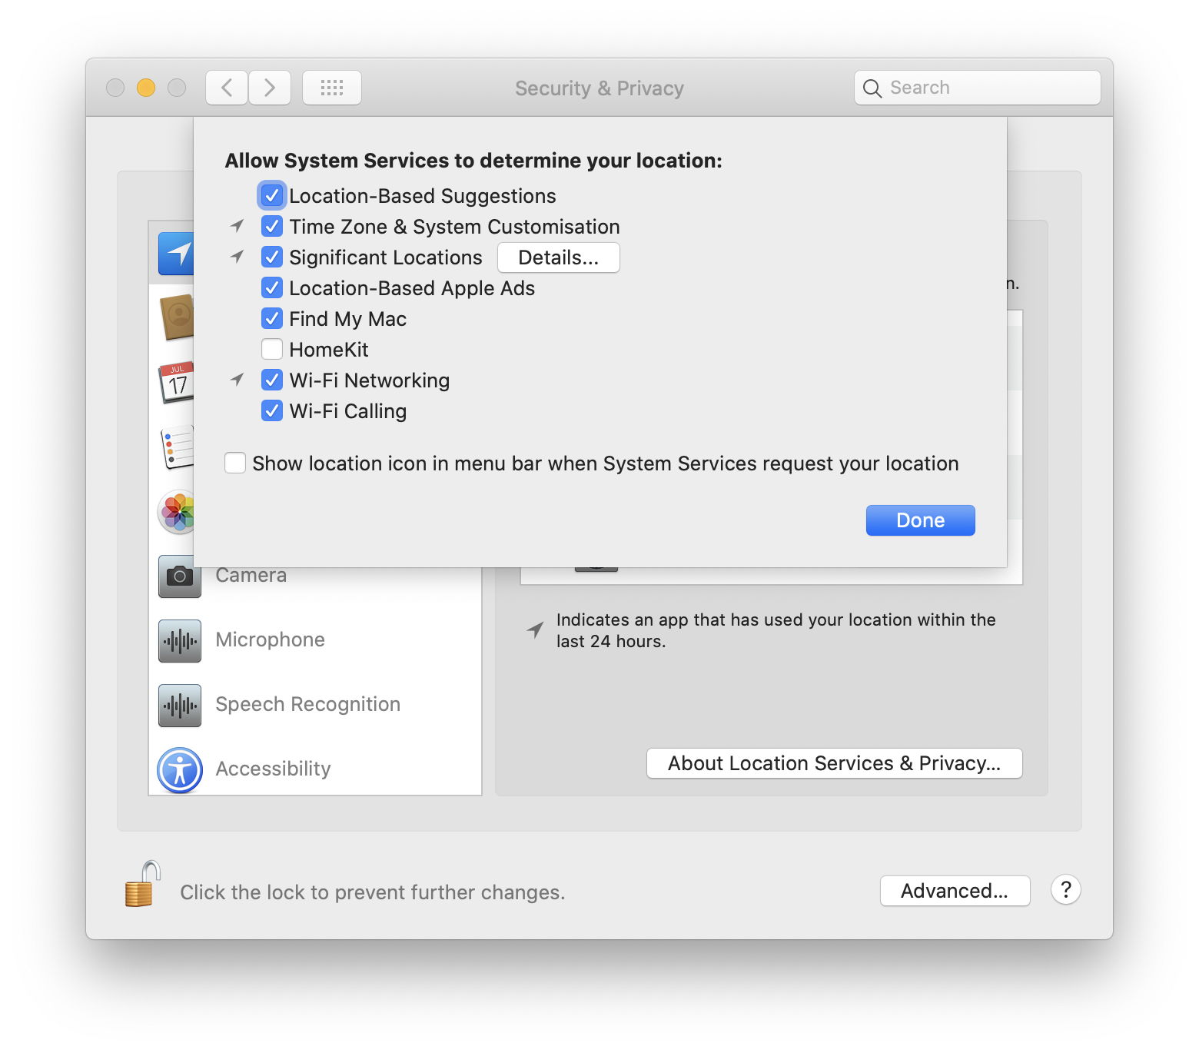Select the Speech Recognition sidebar icon
1199x1053 pixels.
click(x=179, y=705)
